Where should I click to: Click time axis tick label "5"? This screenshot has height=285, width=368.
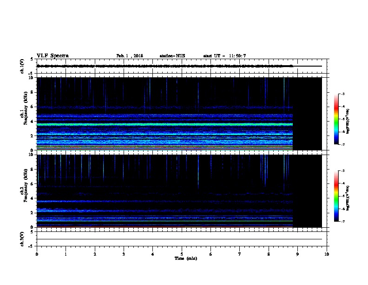182,254
